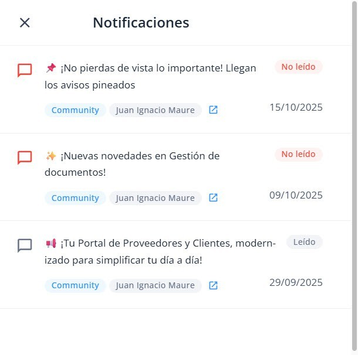Image resolution: width=358 pixels, height=355 pixels.
Task: Select Community tag under avisos pineados notification
Action: pos(75,110)
